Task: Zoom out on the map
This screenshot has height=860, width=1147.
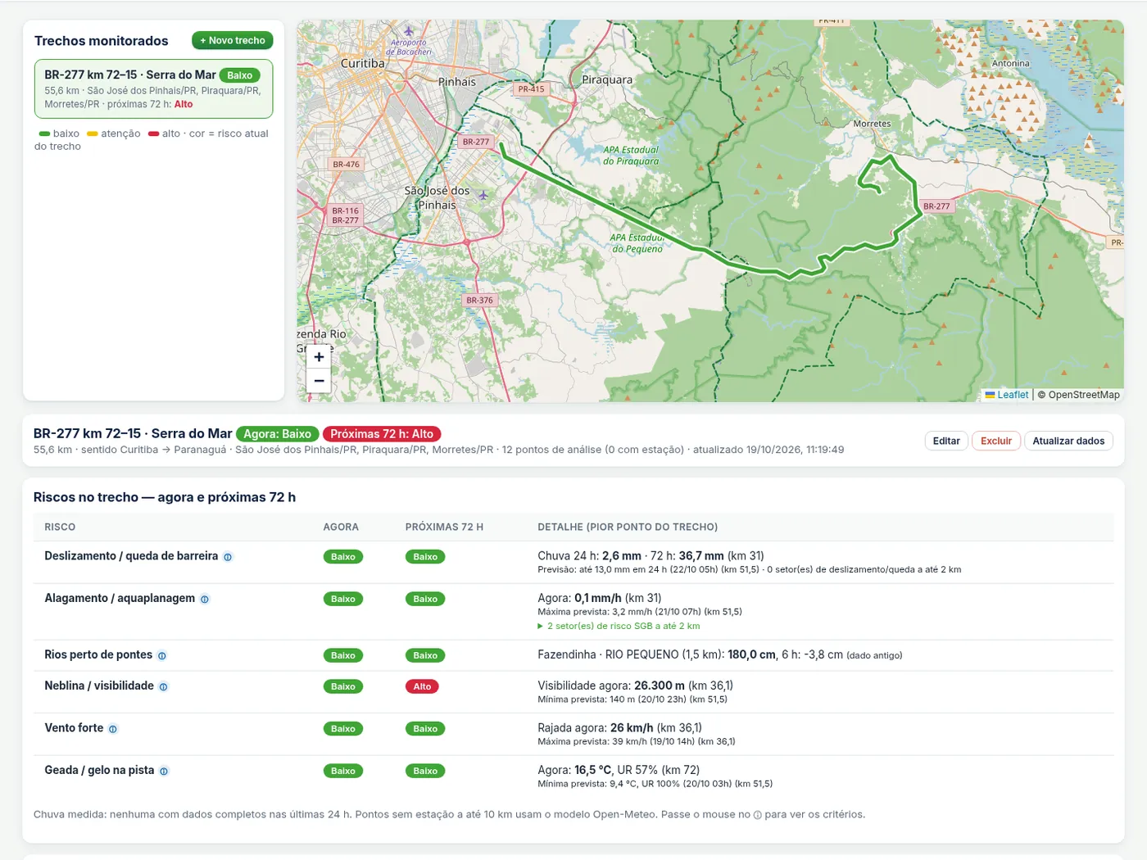Action: [319, 381]
